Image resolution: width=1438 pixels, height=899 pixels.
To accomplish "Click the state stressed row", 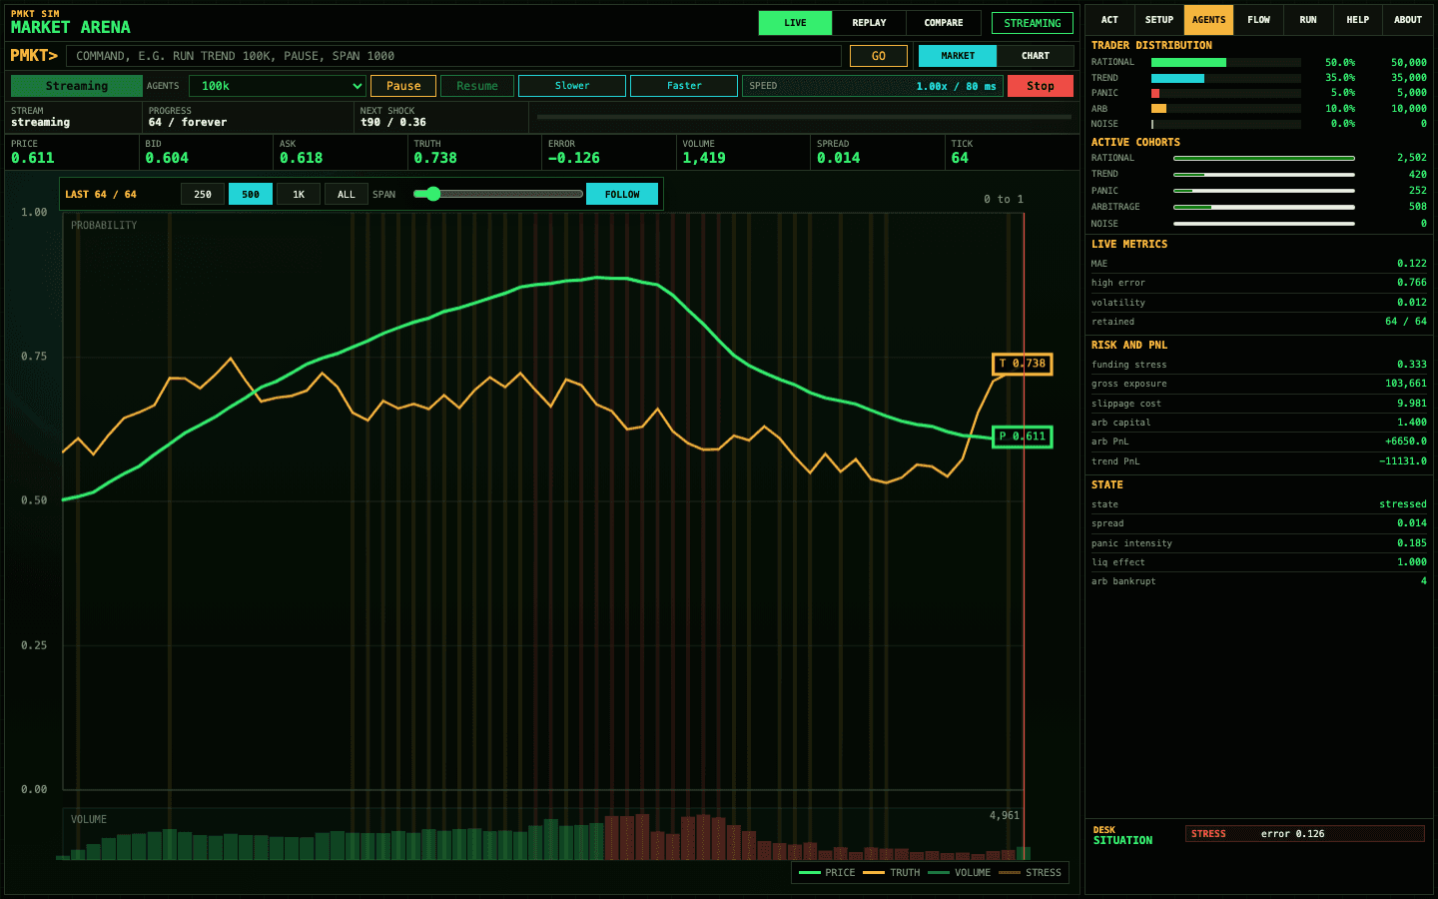I will coord(1259,504).
